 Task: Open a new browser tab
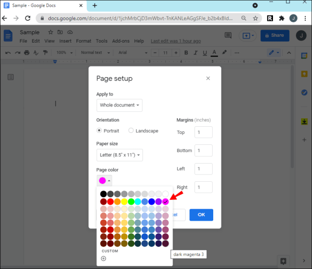point(95,6)
